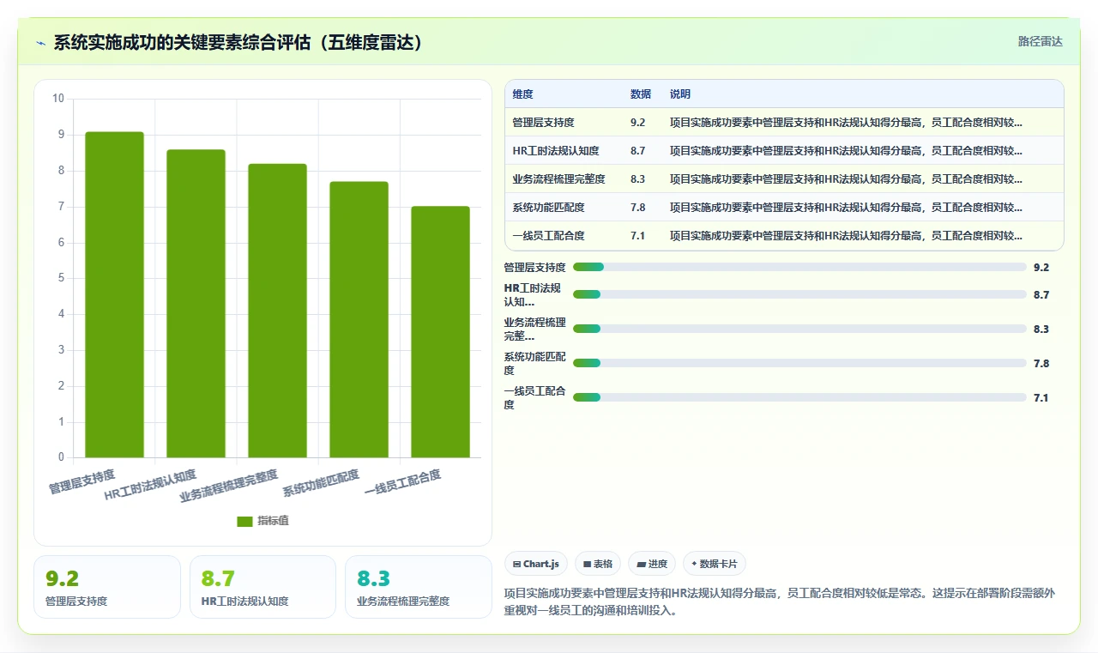Screen dimensions: 1098x653
Task: Click the 数据 column header
Action: coord(640,94)
